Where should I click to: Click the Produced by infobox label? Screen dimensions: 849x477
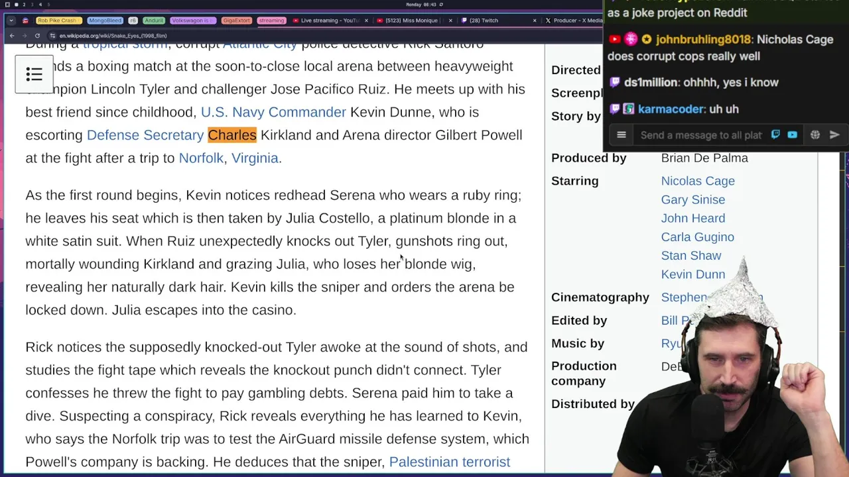tap(589, 158)
